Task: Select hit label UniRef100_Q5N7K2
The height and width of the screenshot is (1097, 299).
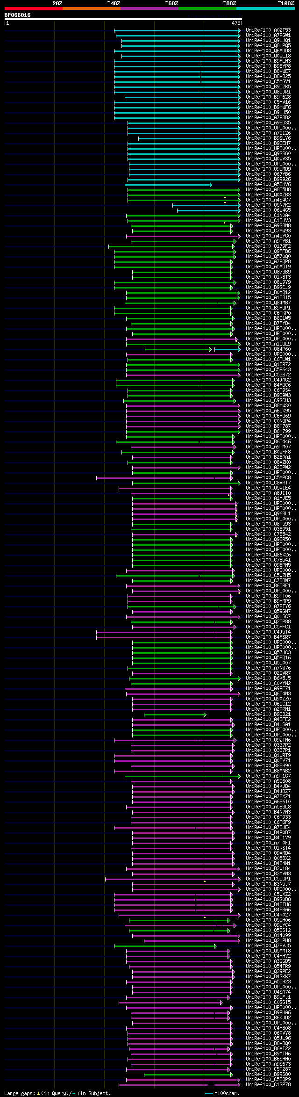Action: 268,205
